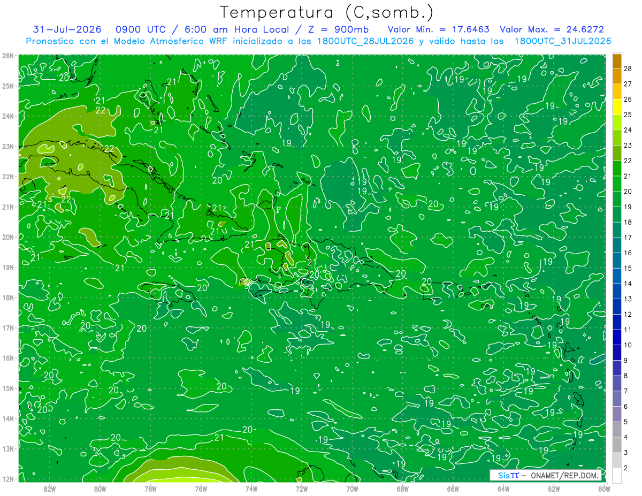The height and width of the screenshot is (496, 642).
Task: Click the 70W longitude axis label
Action: [352, 489]
